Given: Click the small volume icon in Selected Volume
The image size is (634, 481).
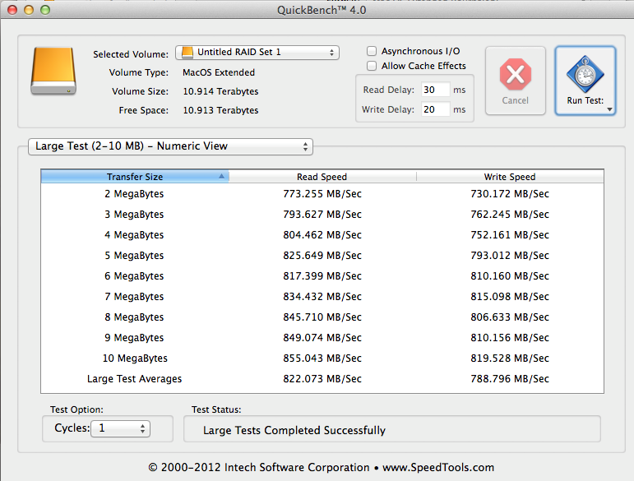Looking at the screenshot, I should (x=187, y=53).
